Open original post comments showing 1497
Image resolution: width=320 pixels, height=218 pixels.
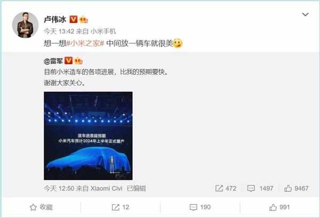tap(260, 188)
